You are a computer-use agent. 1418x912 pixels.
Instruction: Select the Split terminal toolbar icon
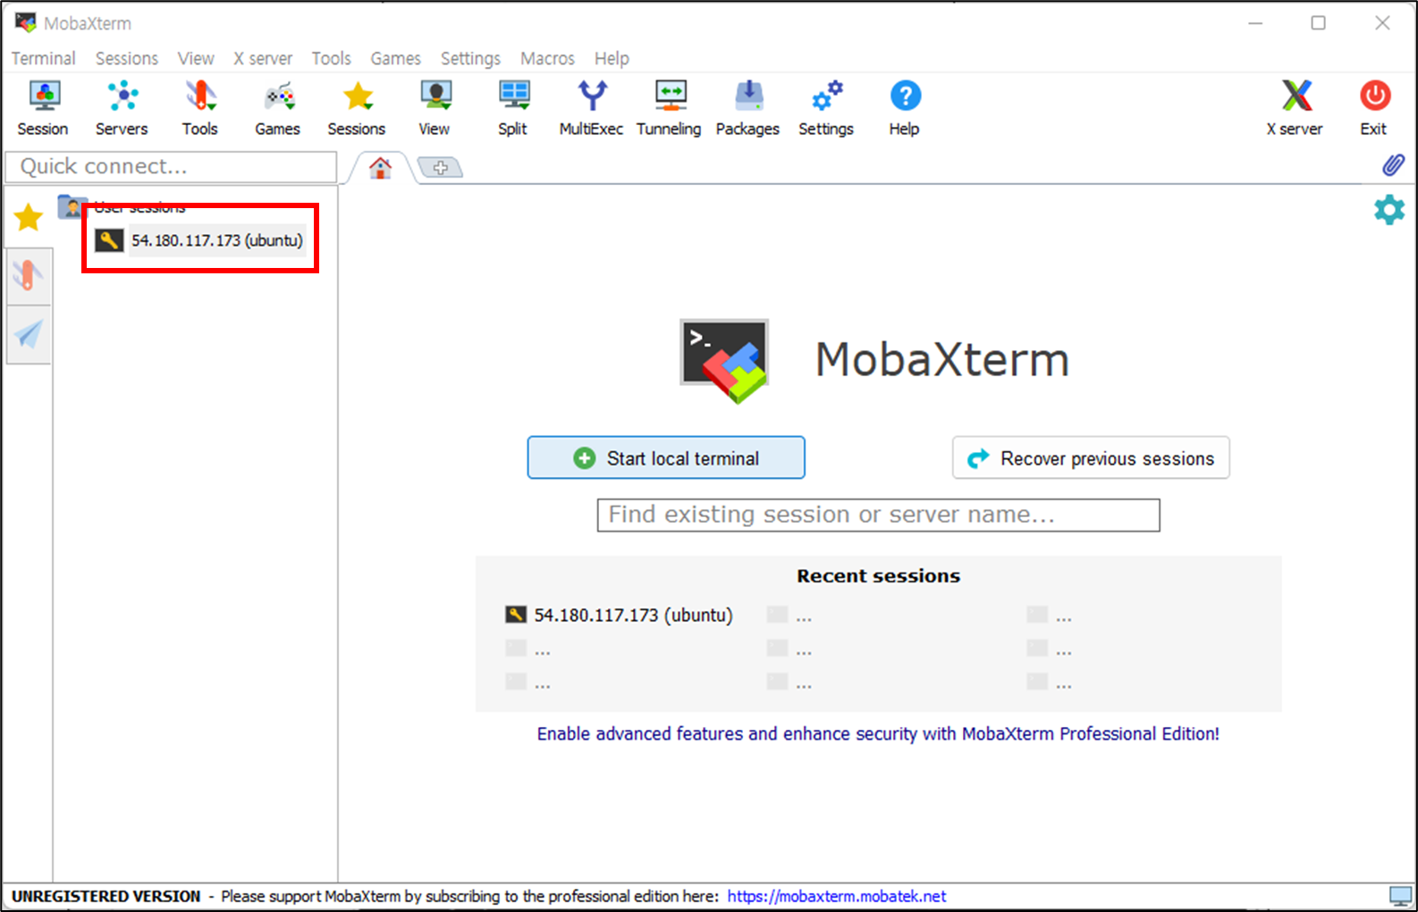(x=513, y=108)
